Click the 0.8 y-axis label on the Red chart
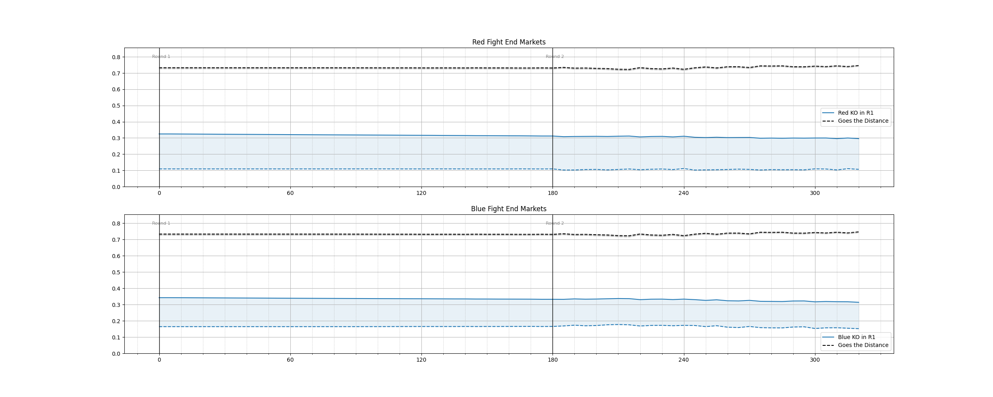The height and width of the screenshot is (397, 993). pos(116,57)
